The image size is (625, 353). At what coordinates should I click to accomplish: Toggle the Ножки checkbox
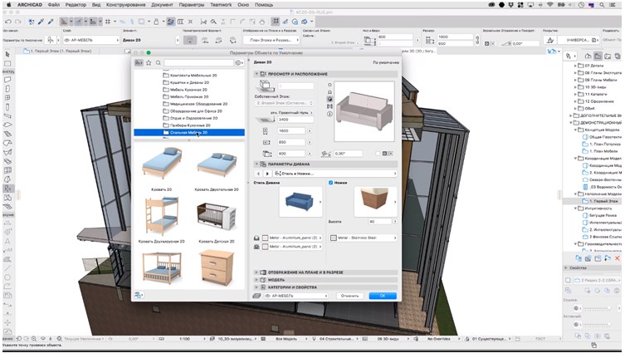(x=330, y=183)
